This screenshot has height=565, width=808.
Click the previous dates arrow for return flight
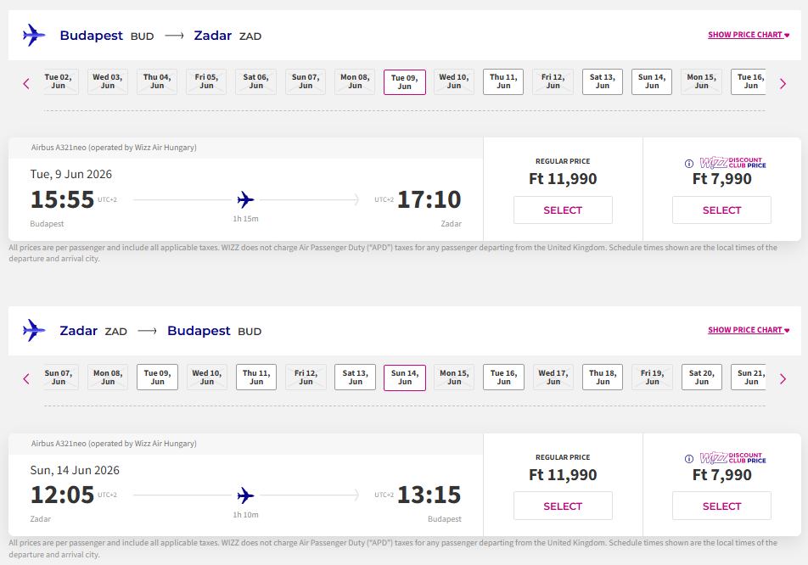click(26, 378)
